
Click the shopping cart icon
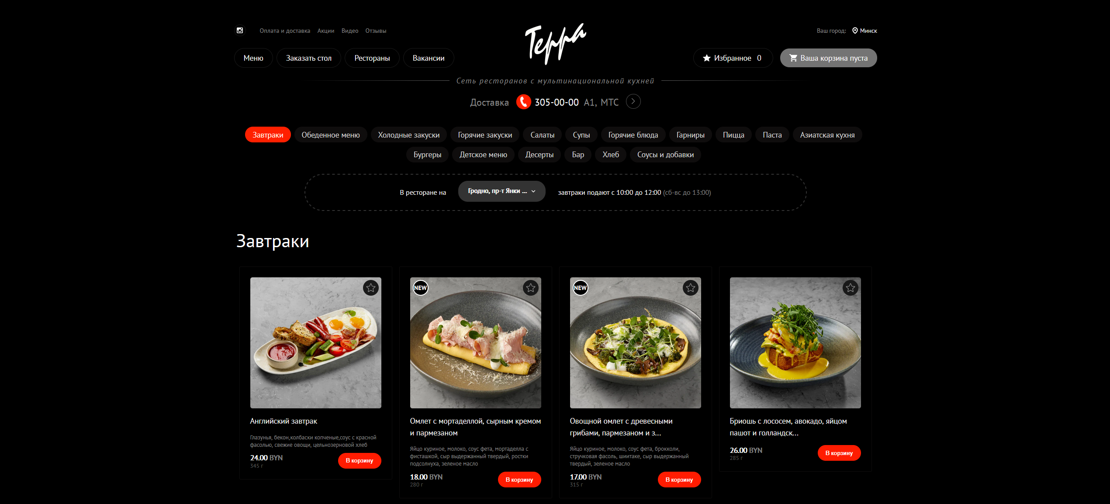[793, 58]
